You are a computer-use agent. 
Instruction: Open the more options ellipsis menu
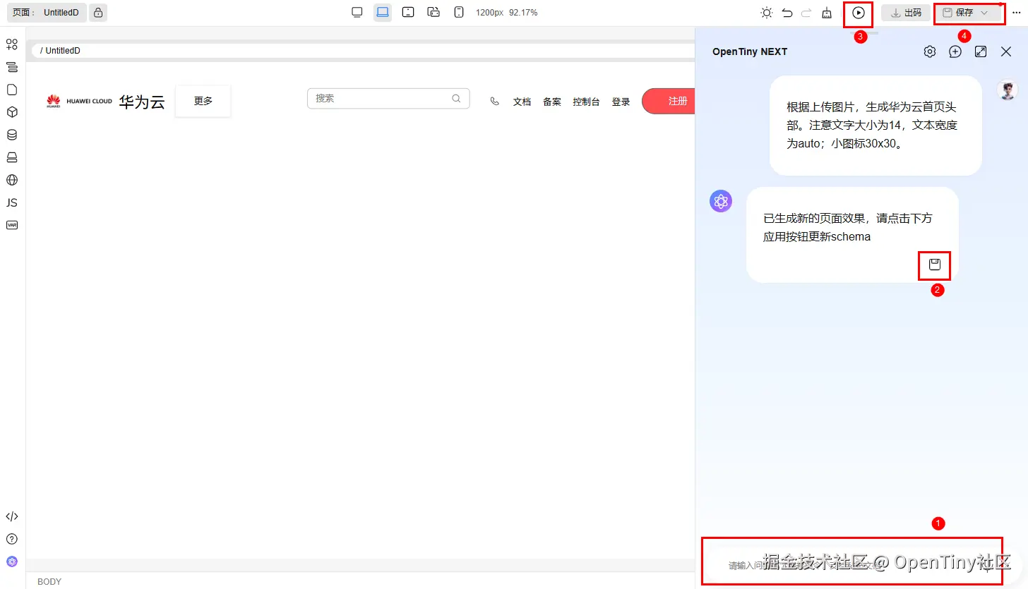[x=1016, y=13]
